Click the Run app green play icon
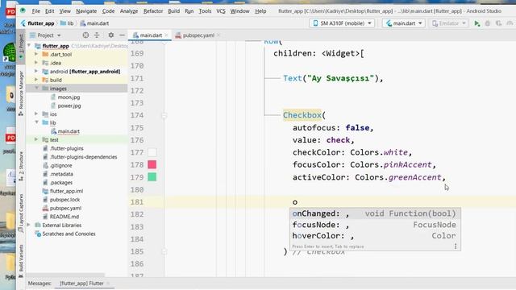The height and width of the screenshot is (290, 516). click(476, 23)
